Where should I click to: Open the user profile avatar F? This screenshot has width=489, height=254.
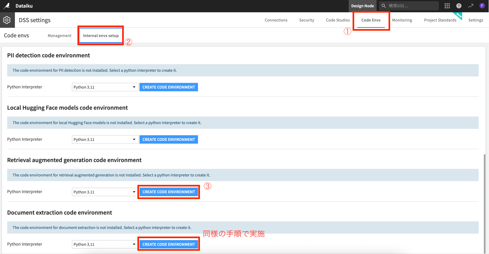[x=482, y=6]
